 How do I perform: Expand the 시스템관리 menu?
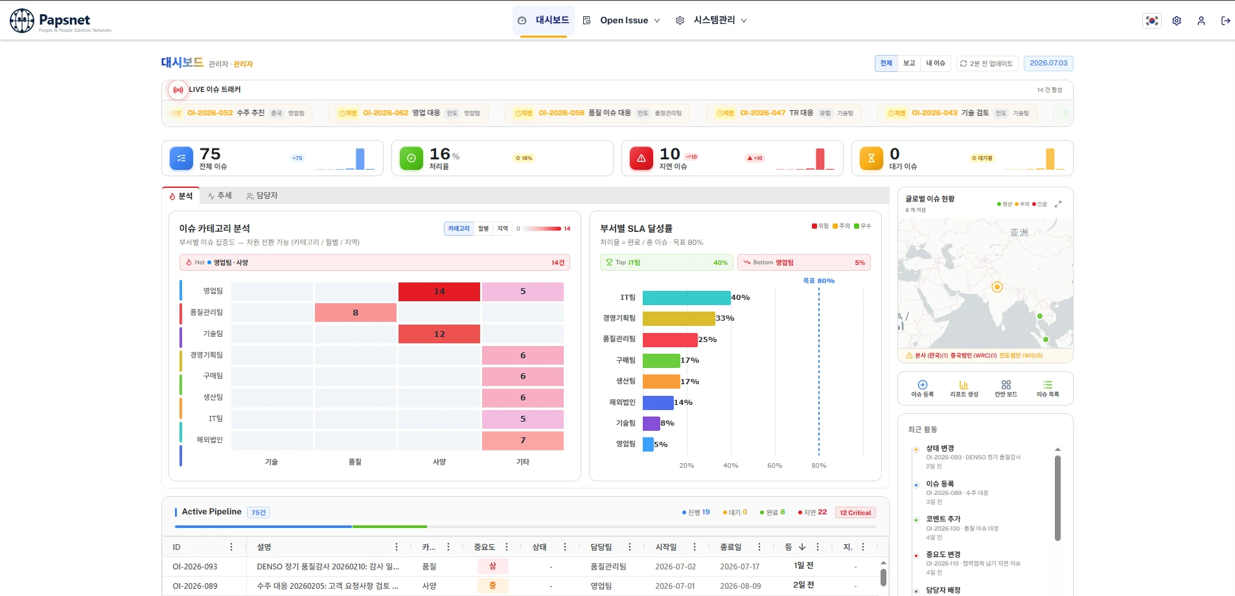(711, 21)
